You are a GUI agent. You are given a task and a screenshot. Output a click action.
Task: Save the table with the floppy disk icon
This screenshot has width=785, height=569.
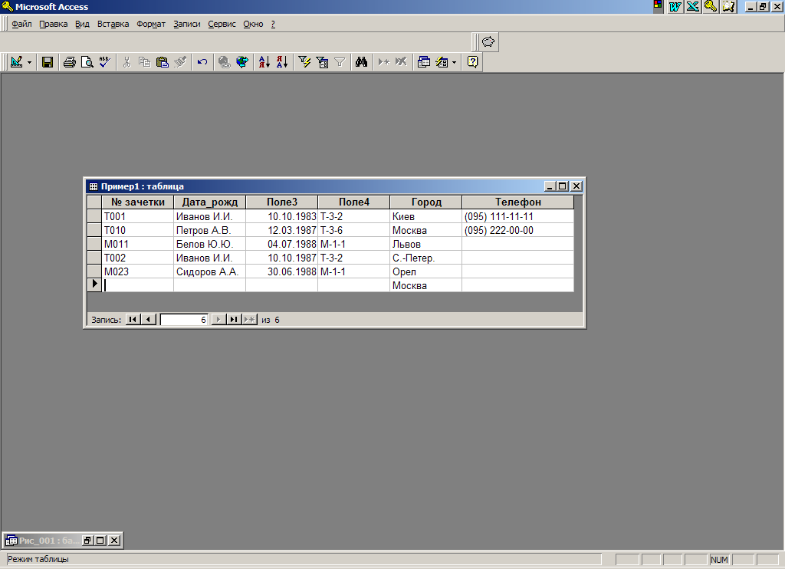point(48,62)
